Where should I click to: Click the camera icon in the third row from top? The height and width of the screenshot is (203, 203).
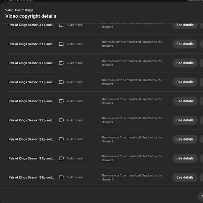point(62,63)
